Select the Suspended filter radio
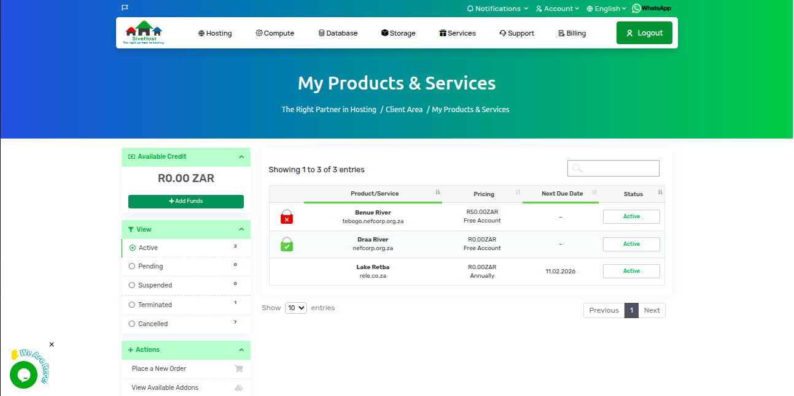The height and width of the screenshot is (396, 794). click(x=132, y=285)
